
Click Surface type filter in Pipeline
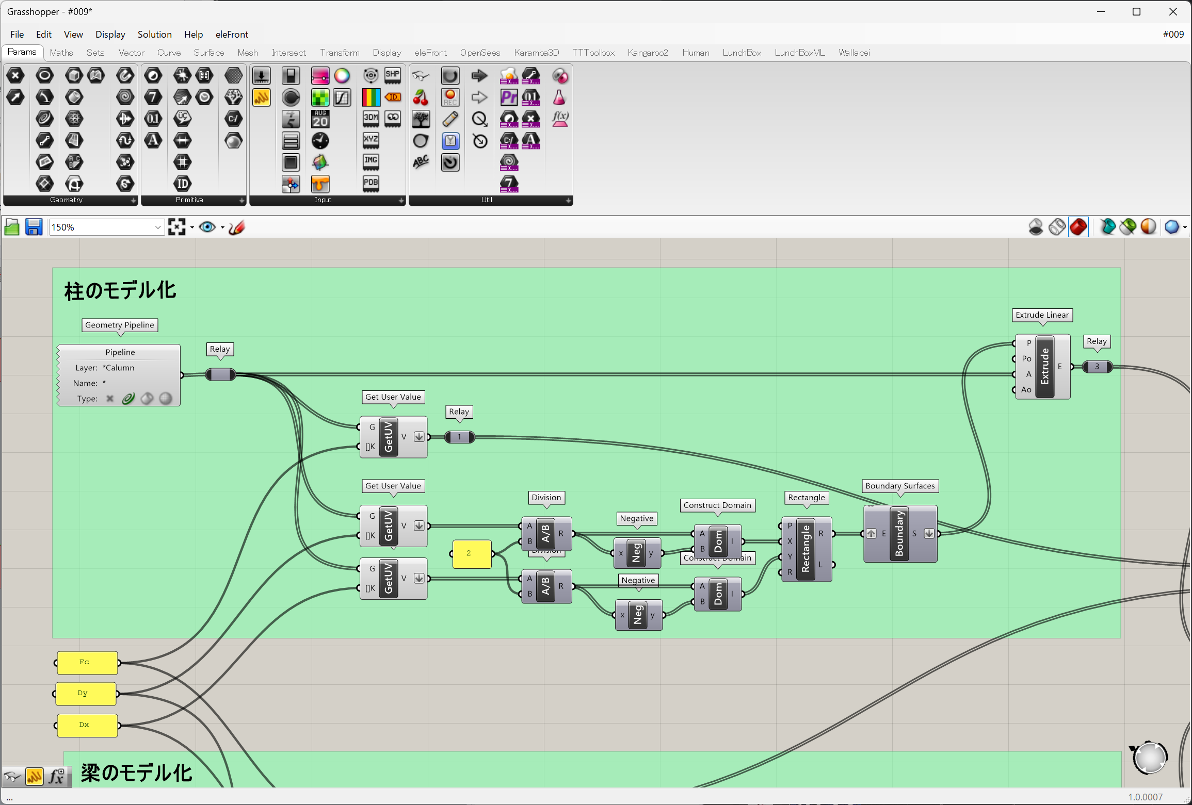(x=147, y=399)
